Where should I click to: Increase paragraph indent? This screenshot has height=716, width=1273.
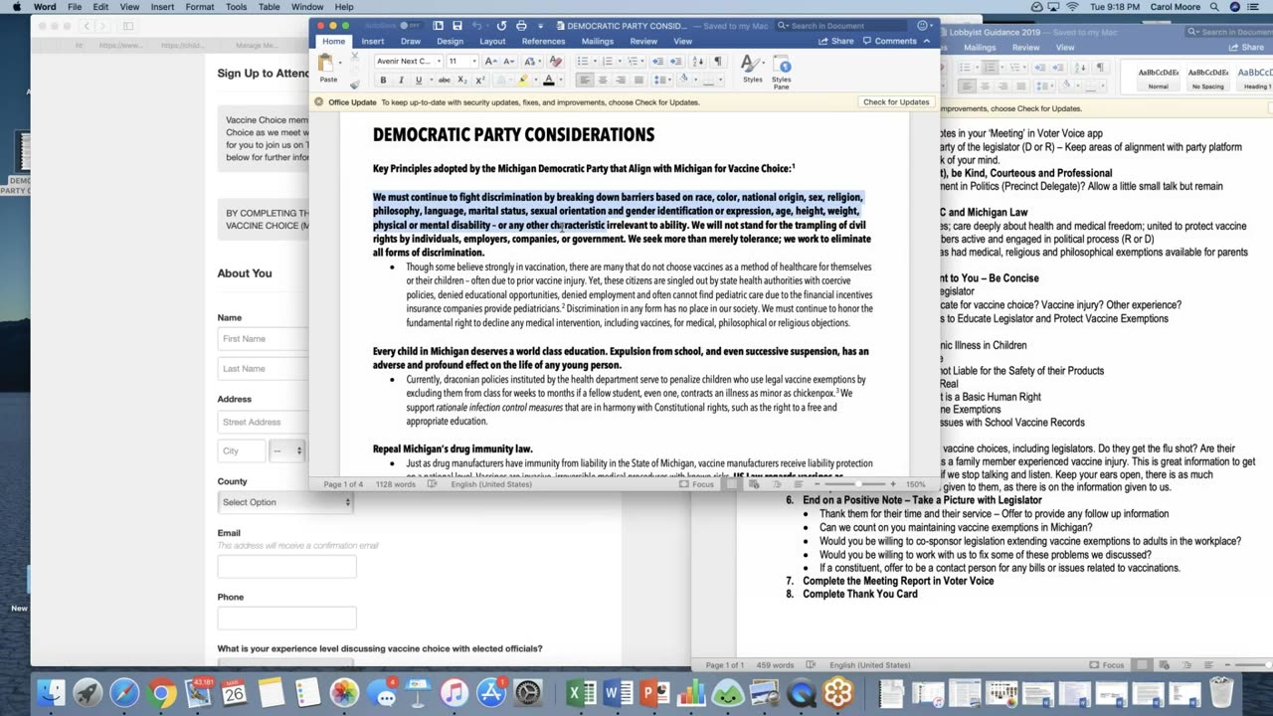point(676,61)
